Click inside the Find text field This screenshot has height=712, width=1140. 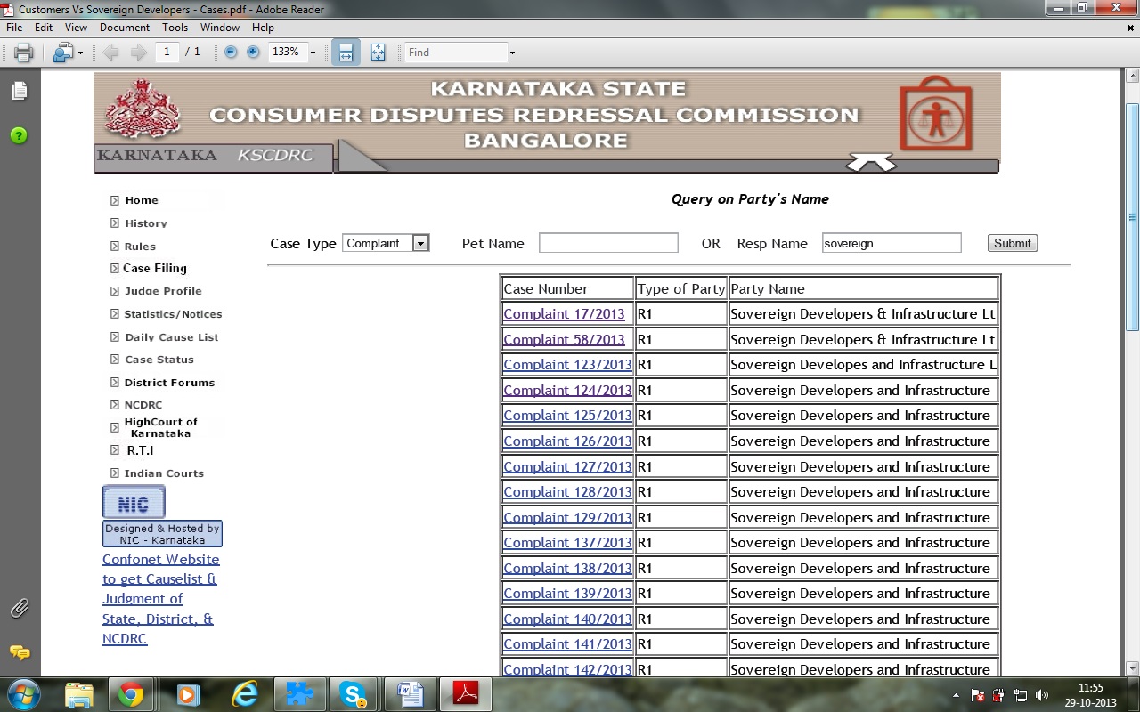(x=454, y=53)
